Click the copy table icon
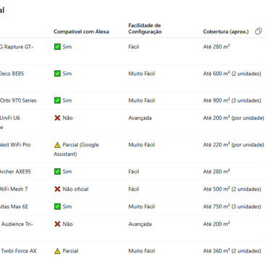This screenshot has width=271, height=264. pyautogui.click(x=258, y=31)
